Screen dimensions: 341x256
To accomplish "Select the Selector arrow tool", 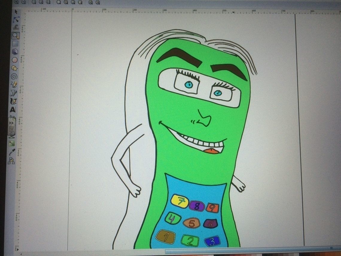I will point(16,12).
